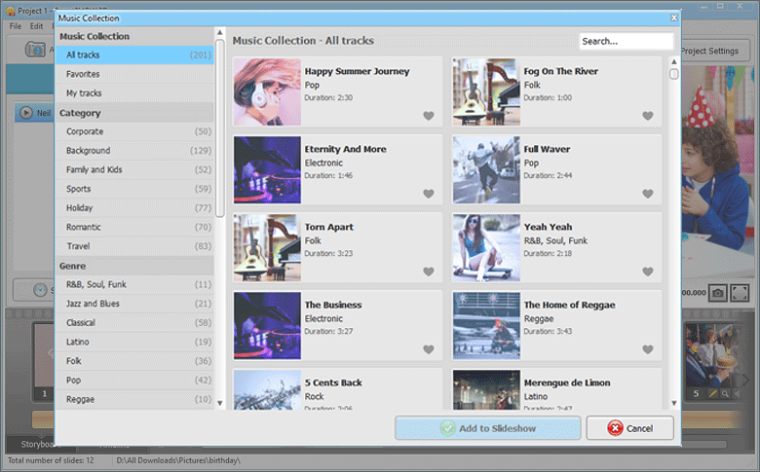
Task: Filter by Sports category
Action: (x=134, y=189)
